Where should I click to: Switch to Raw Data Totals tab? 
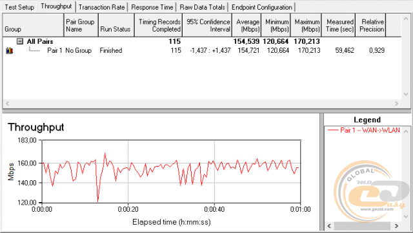coord(202,7)
